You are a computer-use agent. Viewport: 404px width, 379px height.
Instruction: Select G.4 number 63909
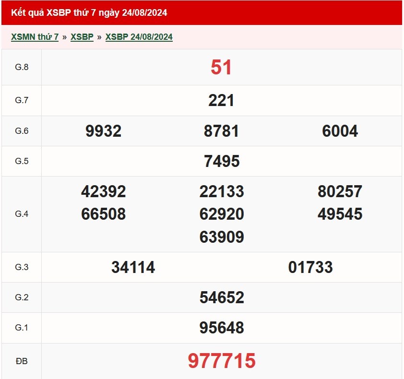click(x=221, y=237)
